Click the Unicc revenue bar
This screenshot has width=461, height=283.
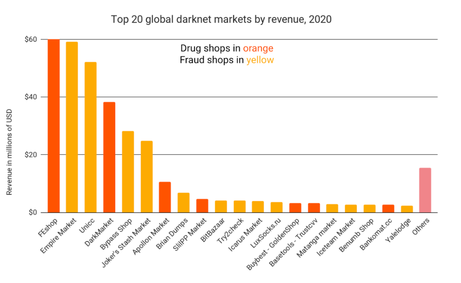click(x=91, y=137)
